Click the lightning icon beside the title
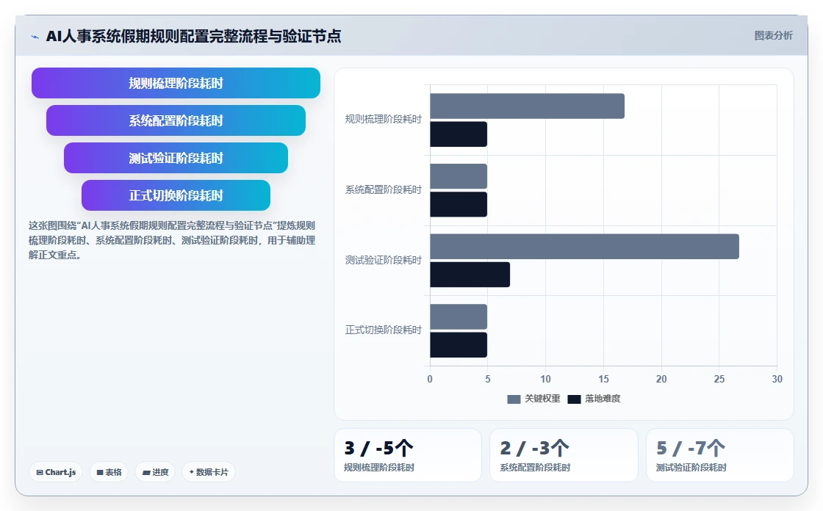This screenshot has width=823, height=511. 35,37
